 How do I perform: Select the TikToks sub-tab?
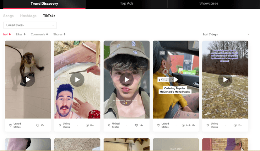click(49, 16)
